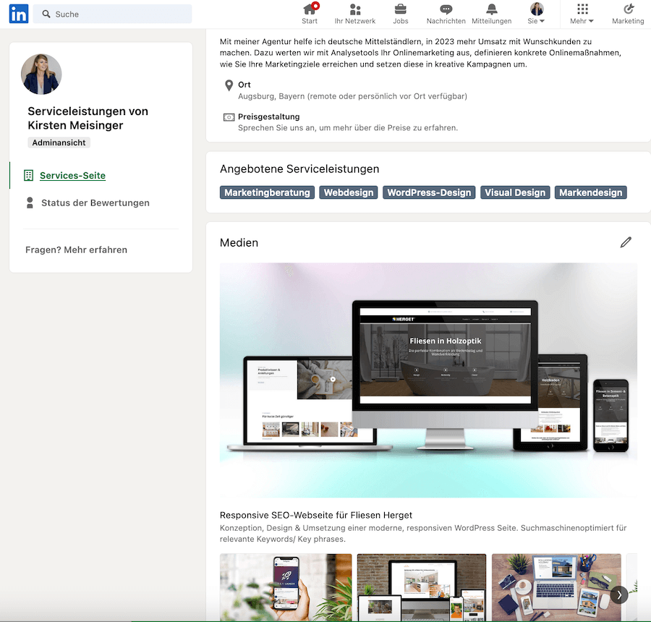Open the Marketing nav item
Image resolution: width=651 pixels, height=622 pixels.
point(628,14)
